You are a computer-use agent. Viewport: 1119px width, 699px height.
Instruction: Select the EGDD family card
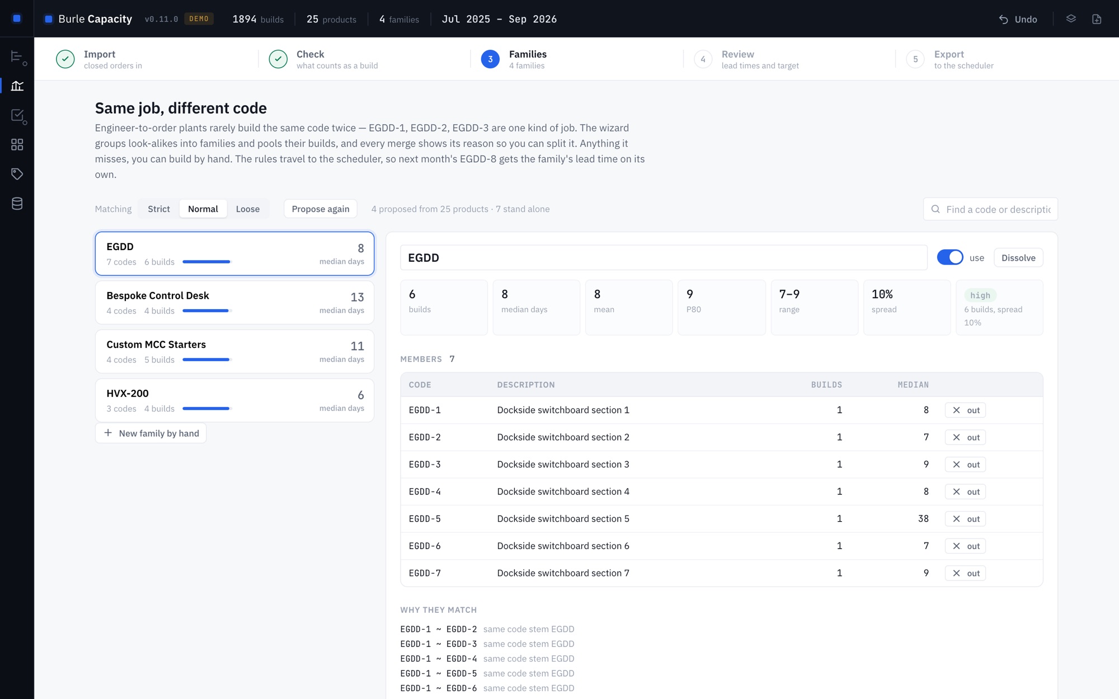click(234, 253)
